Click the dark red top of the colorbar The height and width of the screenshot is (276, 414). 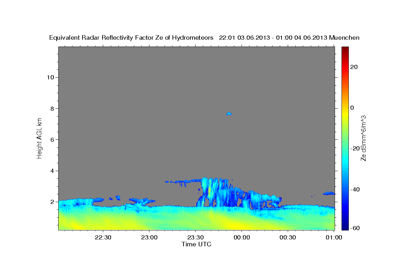pyautogui.click(x=345, y=49)
